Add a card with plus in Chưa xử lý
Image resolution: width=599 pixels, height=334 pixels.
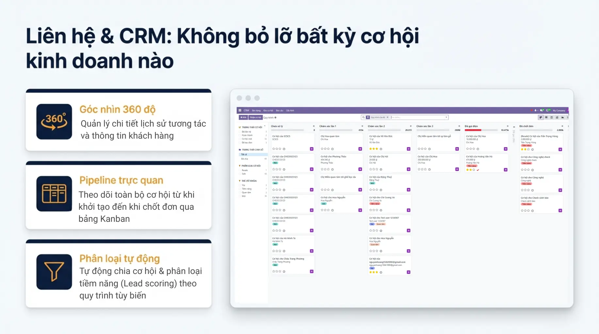pyautogui.click(x=314, y=126)
